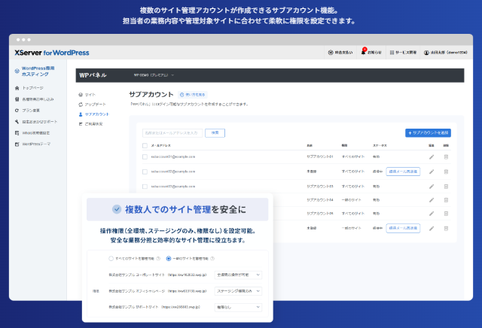
Task: Open the 使い方を見る help link
Action: [193, 95]
